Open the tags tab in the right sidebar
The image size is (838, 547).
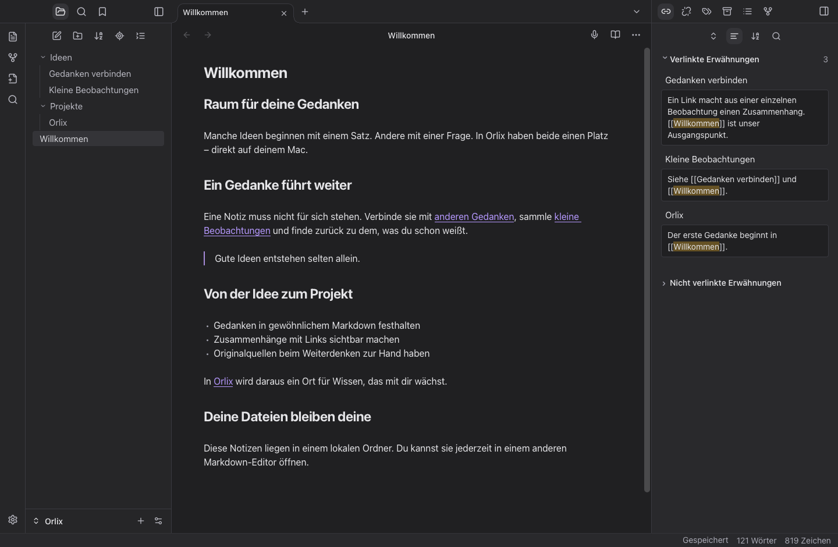[x=707, y=12]
